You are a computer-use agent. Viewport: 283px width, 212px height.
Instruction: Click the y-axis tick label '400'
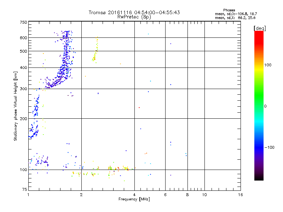(23, 67)
